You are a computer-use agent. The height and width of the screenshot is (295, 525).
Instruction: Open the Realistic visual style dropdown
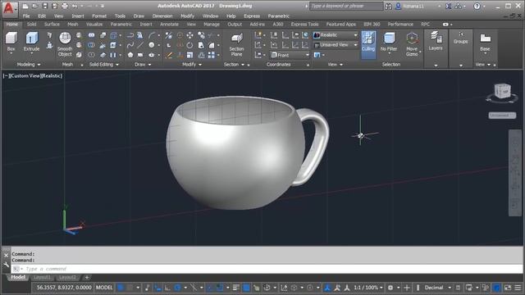(x=336, y=34)
